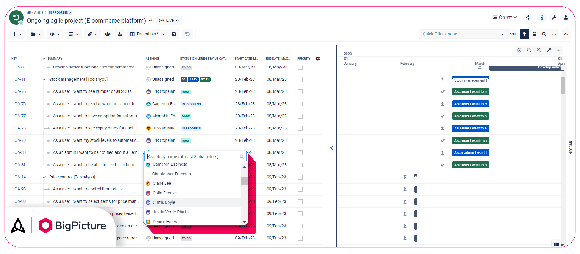Click the Gantt bar for OA-79 stock levels
The width and height of the screenshot is (580, 254).
point(470,141)
